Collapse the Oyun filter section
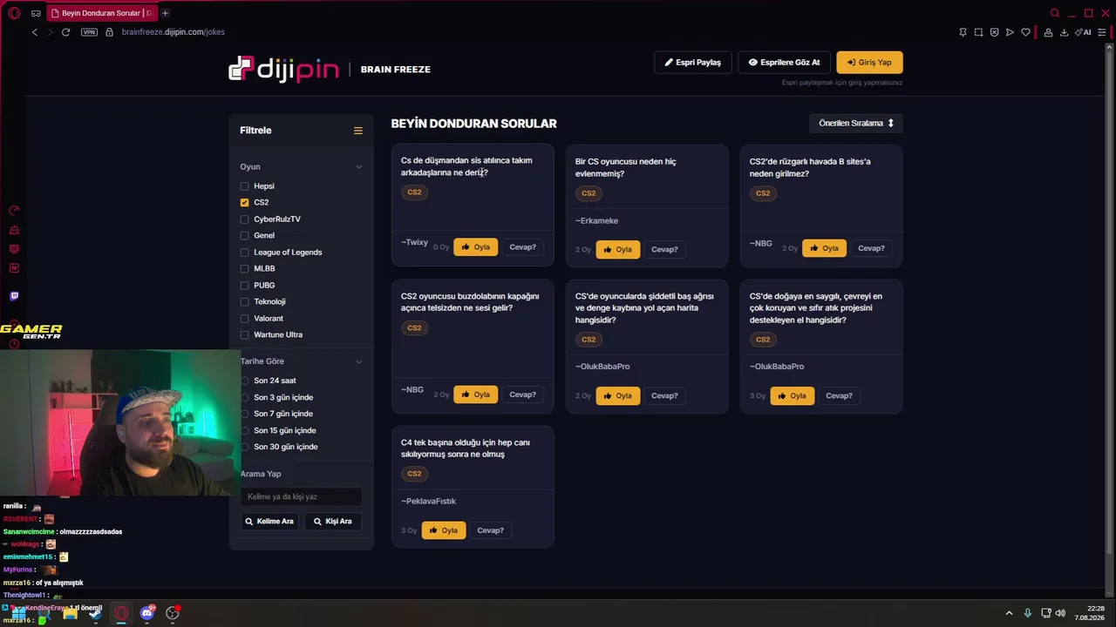The width and height of the screenshot is (1116, 627). click(x=358, y=167)
